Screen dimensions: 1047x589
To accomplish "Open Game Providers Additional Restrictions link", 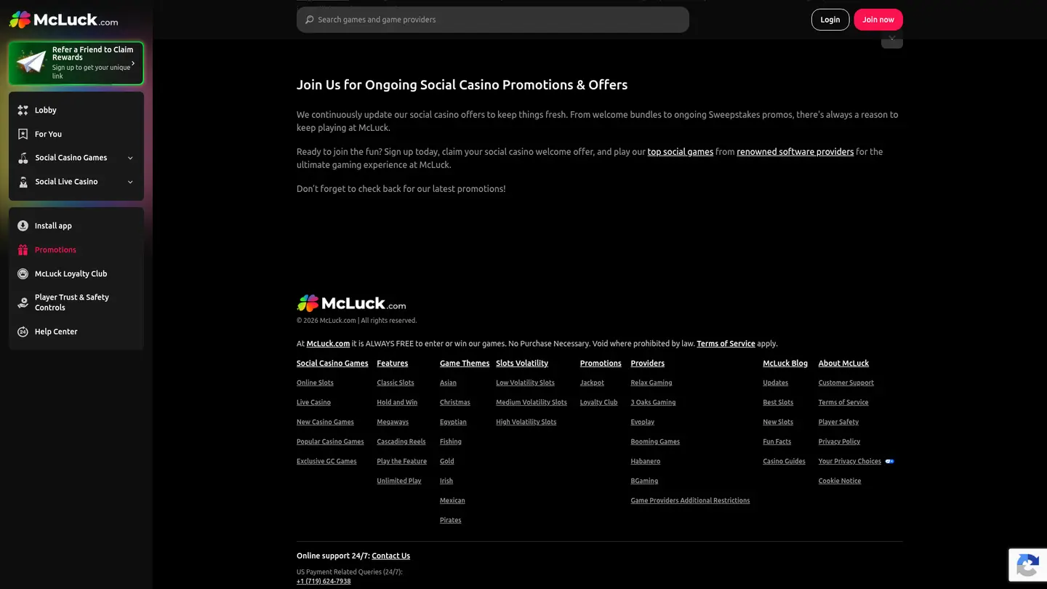I will point(690,500).
